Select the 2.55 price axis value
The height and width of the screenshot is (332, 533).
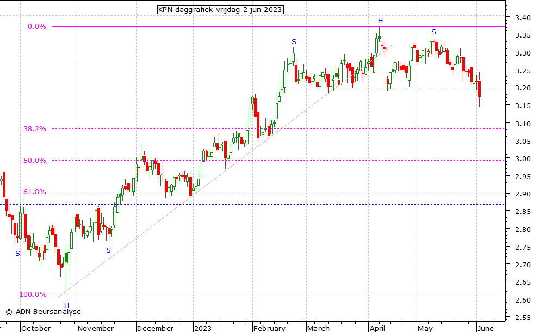tap(523, 318)
